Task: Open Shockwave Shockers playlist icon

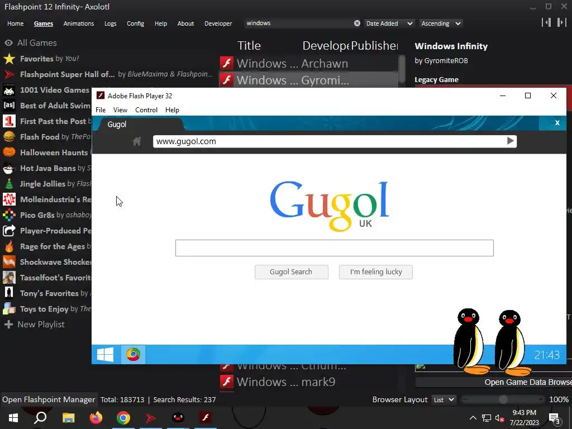Action: pyautogui.click(x=9, y=262)
